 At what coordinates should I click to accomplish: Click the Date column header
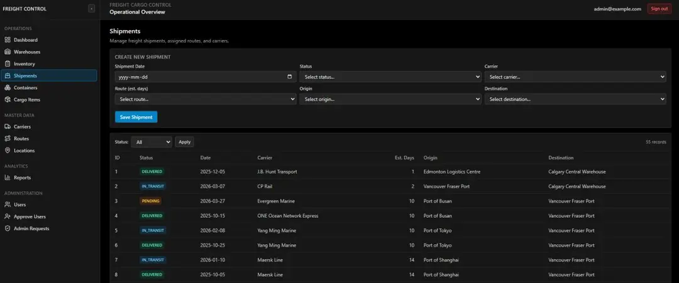[x=205, y=158]
